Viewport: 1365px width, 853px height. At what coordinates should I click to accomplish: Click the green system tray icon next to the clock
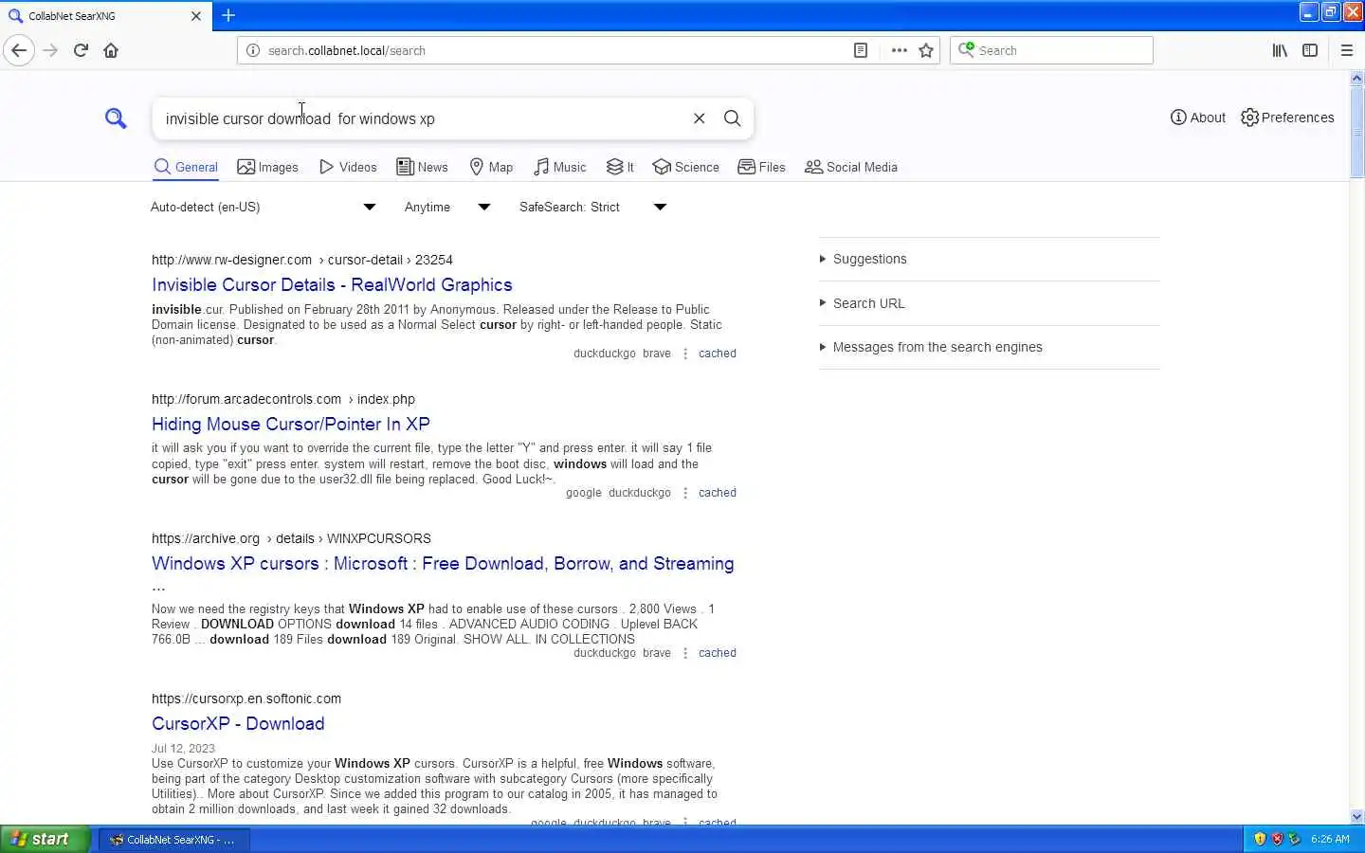(x=1294, y=839)
